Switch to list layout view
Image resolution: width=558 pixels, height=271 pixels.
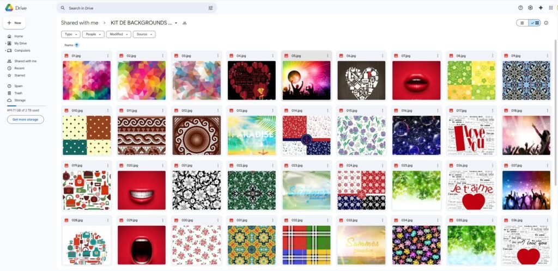pos(522,23)
